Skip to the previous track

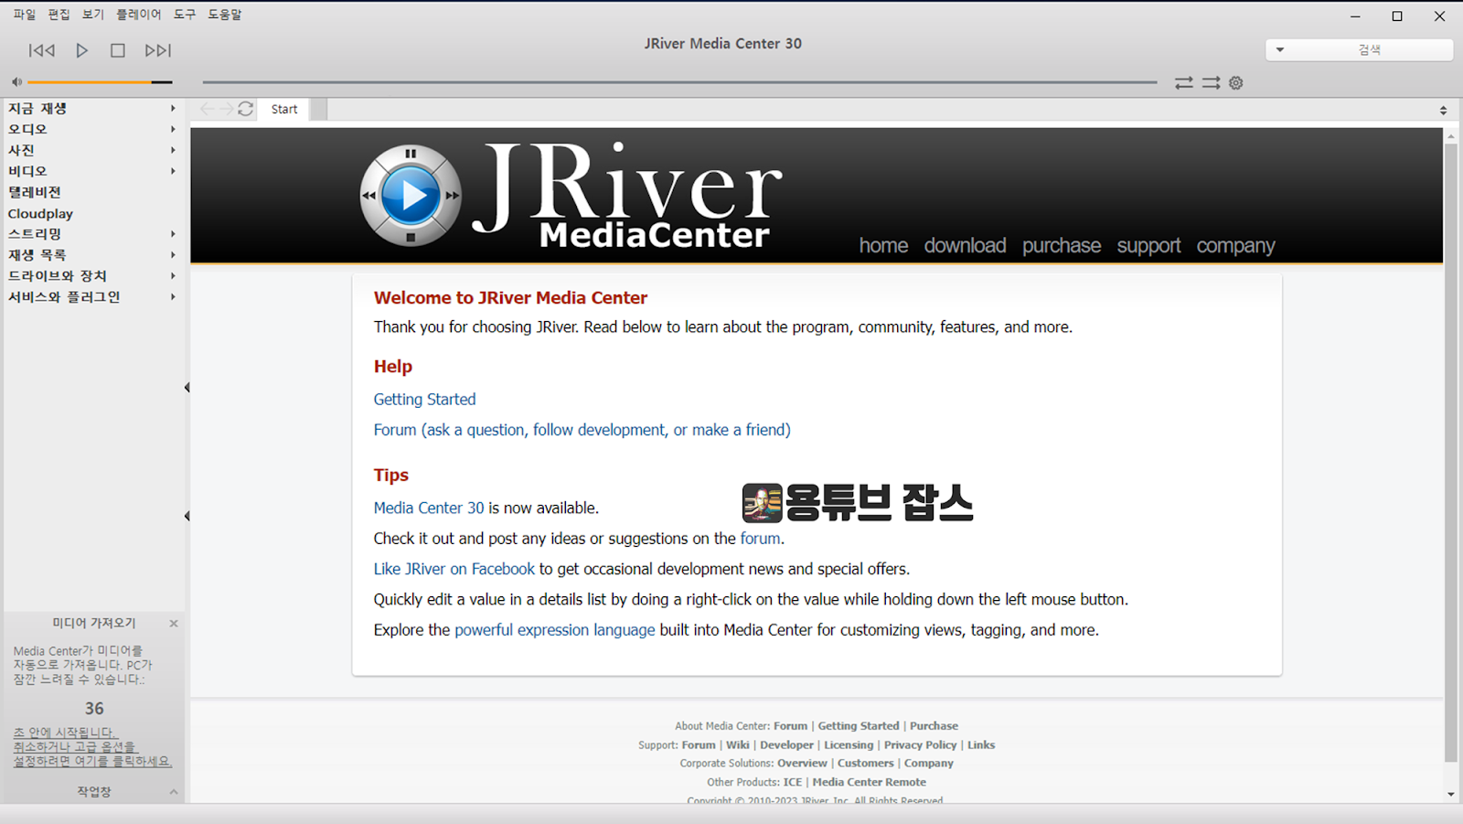tap(41, 50)
